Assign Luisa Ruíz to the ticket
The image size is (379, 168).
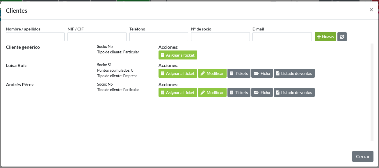(178, 73)
